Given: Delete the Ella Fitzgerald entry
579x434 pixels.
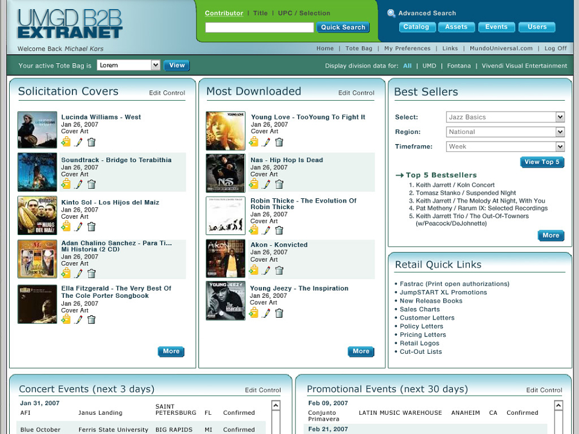Looking at the screenshot, I should point(91,319).
